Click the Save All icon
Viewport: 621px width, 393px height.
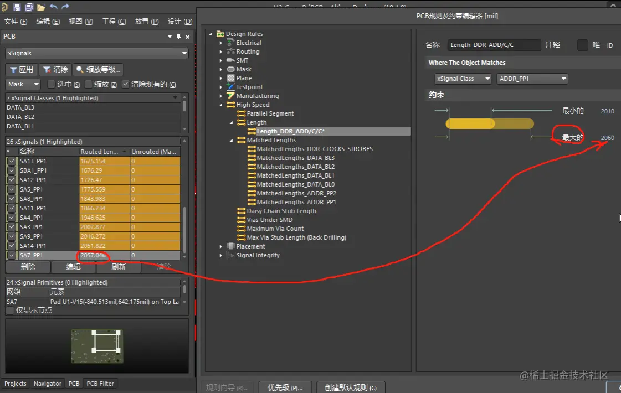coord(29,7)
